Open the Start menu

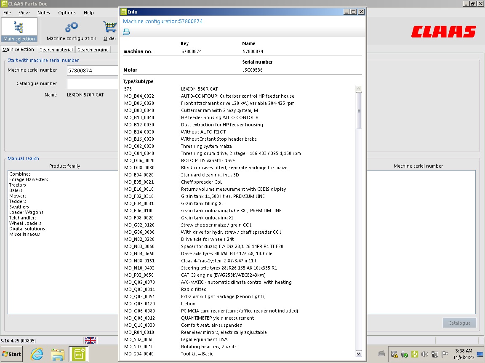pyautogui.click(x=11, y=354)
